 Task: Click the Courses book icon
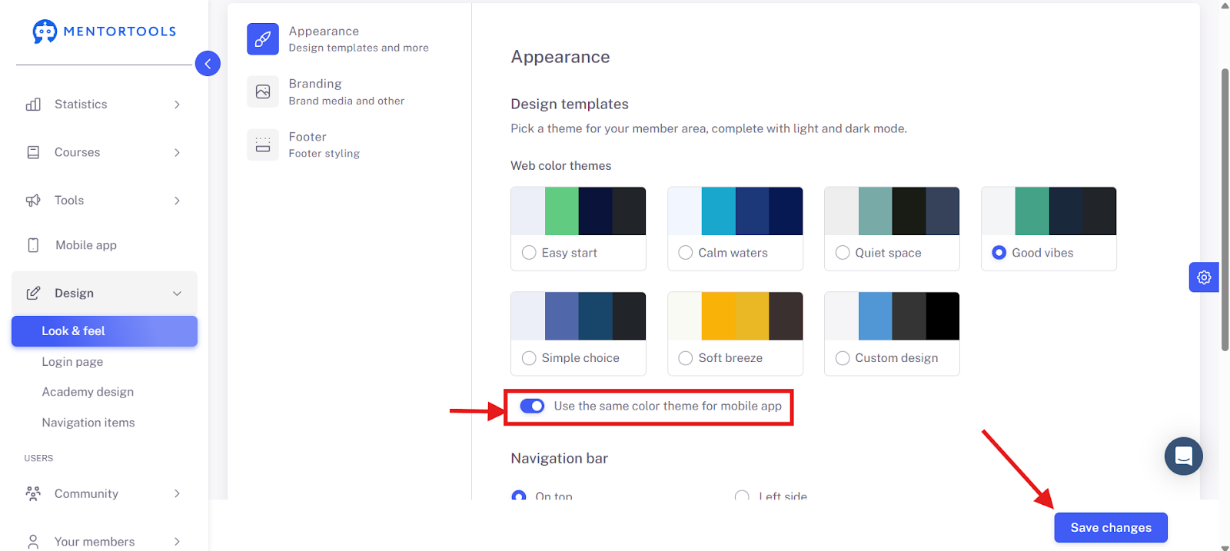click(33, 152)
